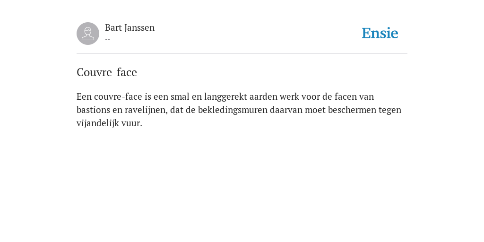Click the word 'langgerekt' in first line
Image resolution: width=484 pixels, height=242 pixels.
click(225, 96)
